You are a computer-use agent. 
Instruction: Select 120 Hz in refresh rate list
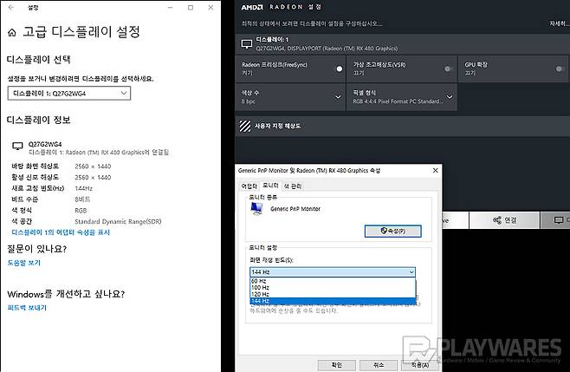tap(260, 294)
